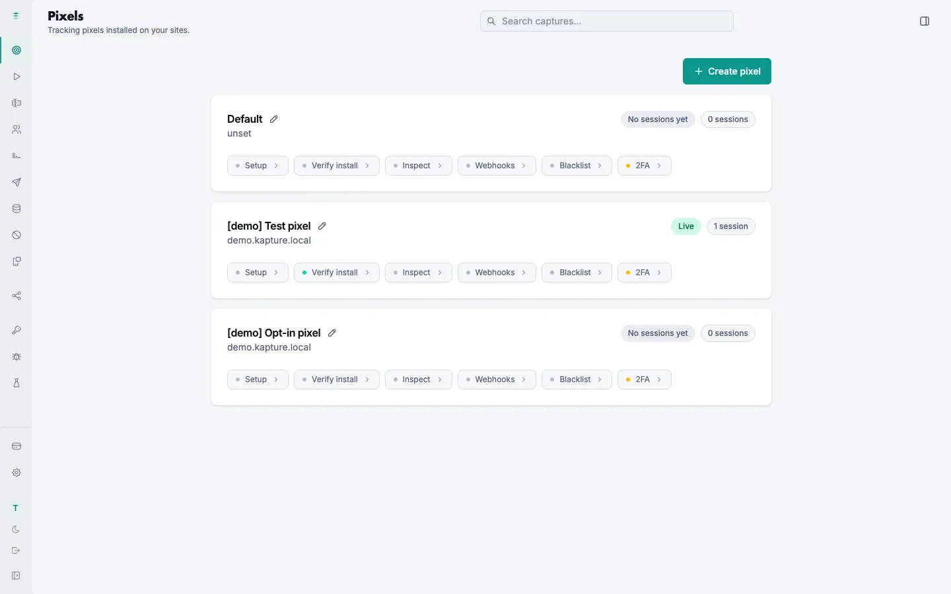Open Webhooks for [demo] Test pixel
Viewport: 951px width, 594px height.
tap(497, 273)
